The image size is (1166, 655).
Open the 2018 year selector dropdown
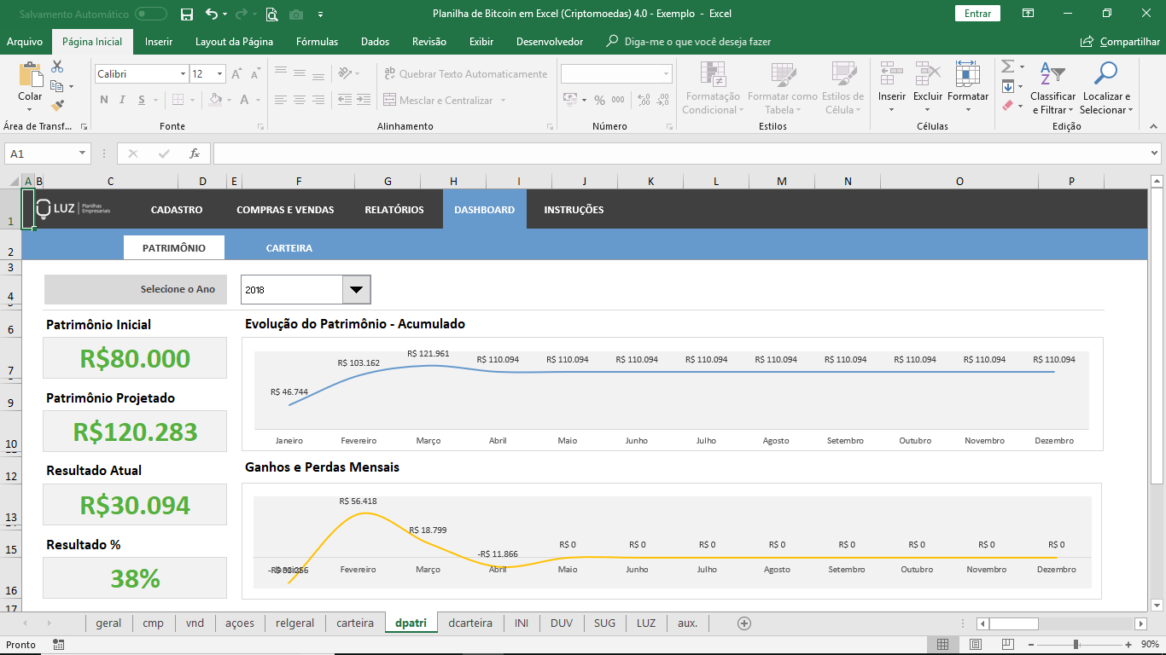coord(355,289)
